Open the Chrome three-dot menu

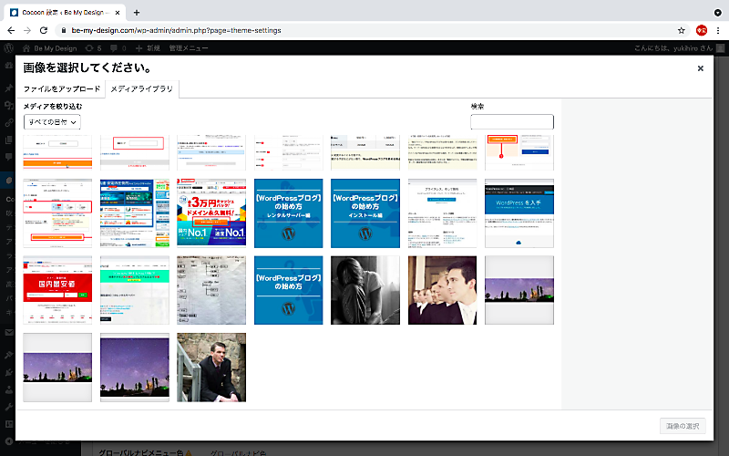718,30
